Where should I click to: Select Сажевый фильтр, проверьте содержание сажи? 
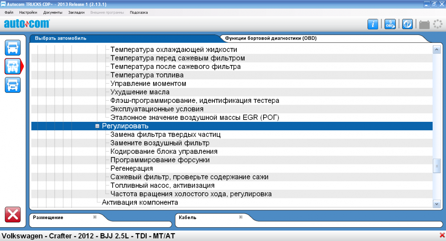(189, 177)
